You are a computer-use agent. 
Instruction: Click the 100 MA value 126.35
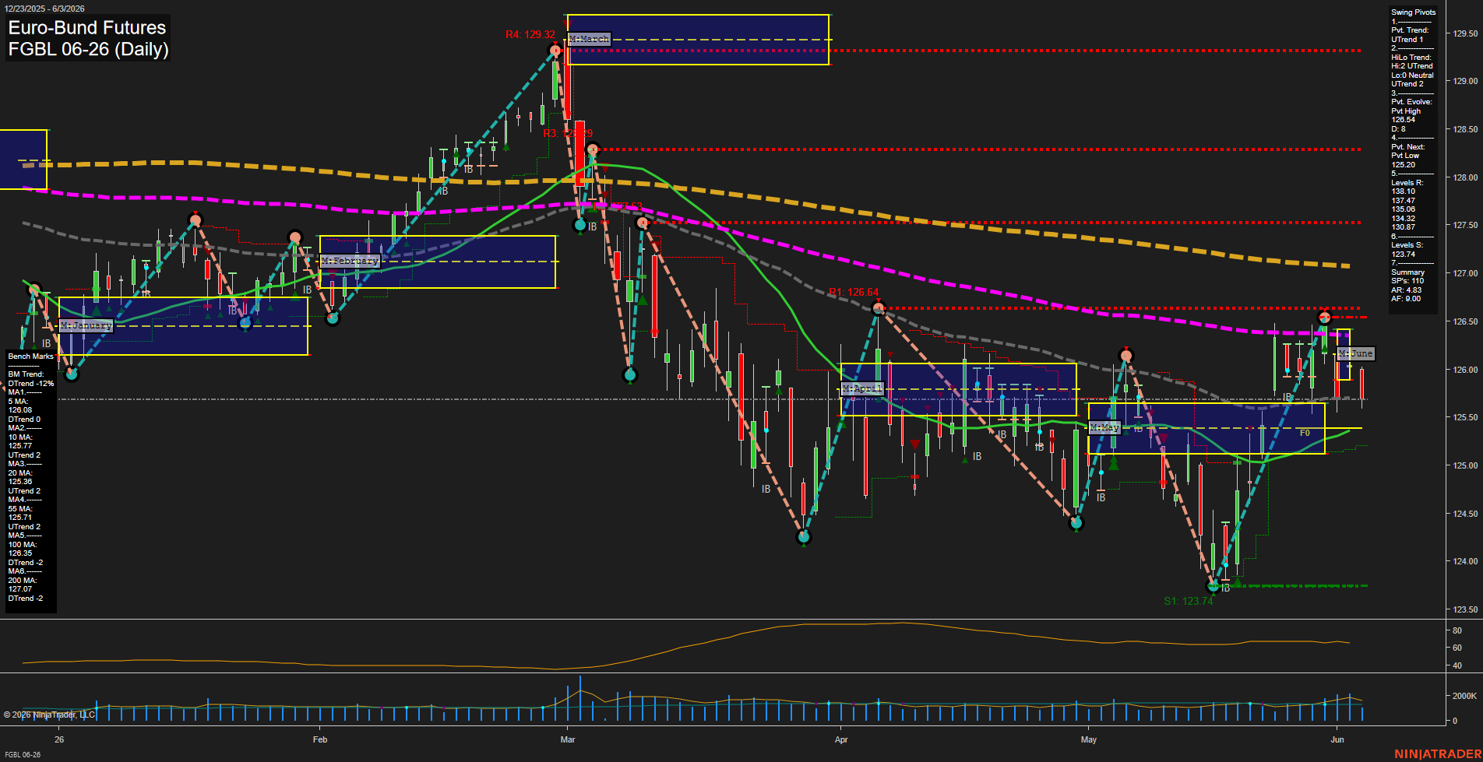20,553
